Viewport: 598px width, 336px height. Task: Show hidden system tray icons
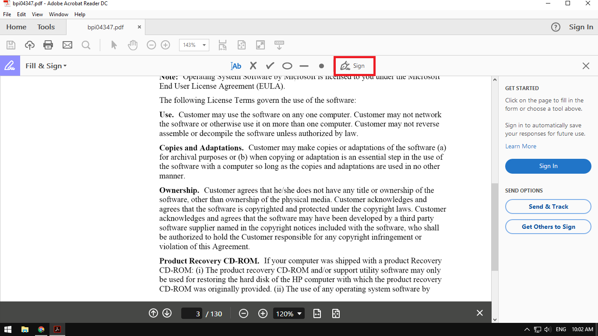[x=527, y=329]
